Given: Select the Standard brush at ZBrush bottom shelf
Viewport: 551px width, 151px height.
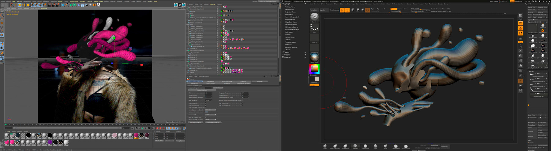Looking at the screenshot, I should (x=355, y=146).
